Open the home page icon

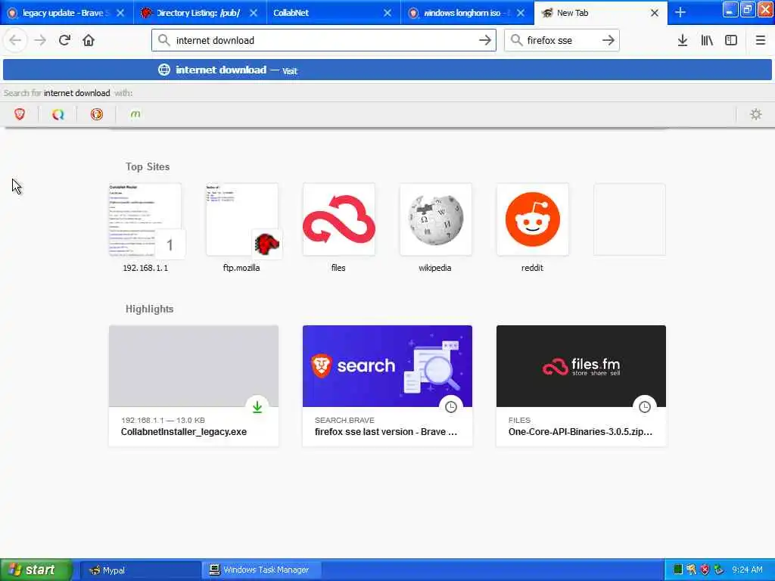(x=89, y=40)
